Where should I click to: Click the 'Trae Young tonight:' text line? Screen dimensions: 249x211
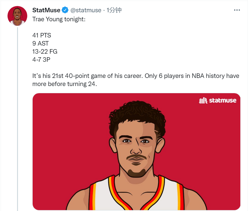pos(59,19)
